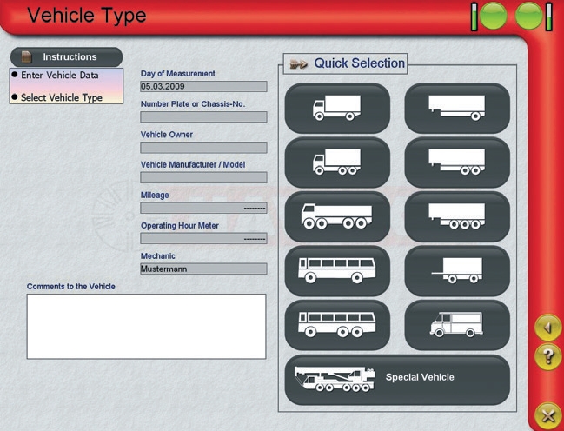564x431 pixels.
Task: Pick the two-axle bus vehicle type
Action: 337,269
